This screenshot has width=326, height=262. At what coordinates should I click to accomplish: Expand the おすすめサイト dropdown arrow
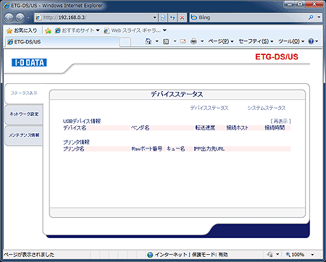[98, 30]
